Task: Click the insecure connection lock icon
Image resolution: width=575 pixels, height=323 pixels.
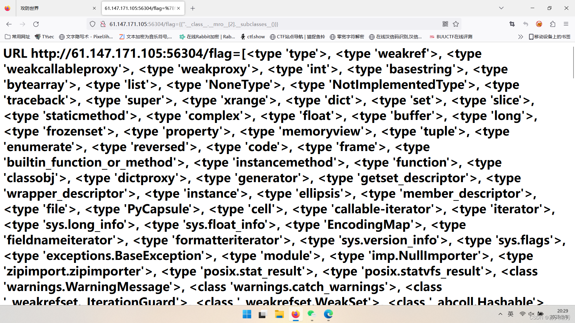Action: pyautogui.click(x=103, y=24)
